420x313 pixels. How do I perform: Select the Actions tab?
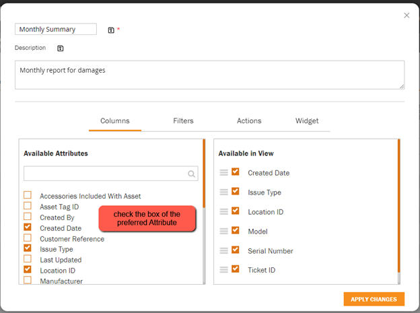point(249,121)
